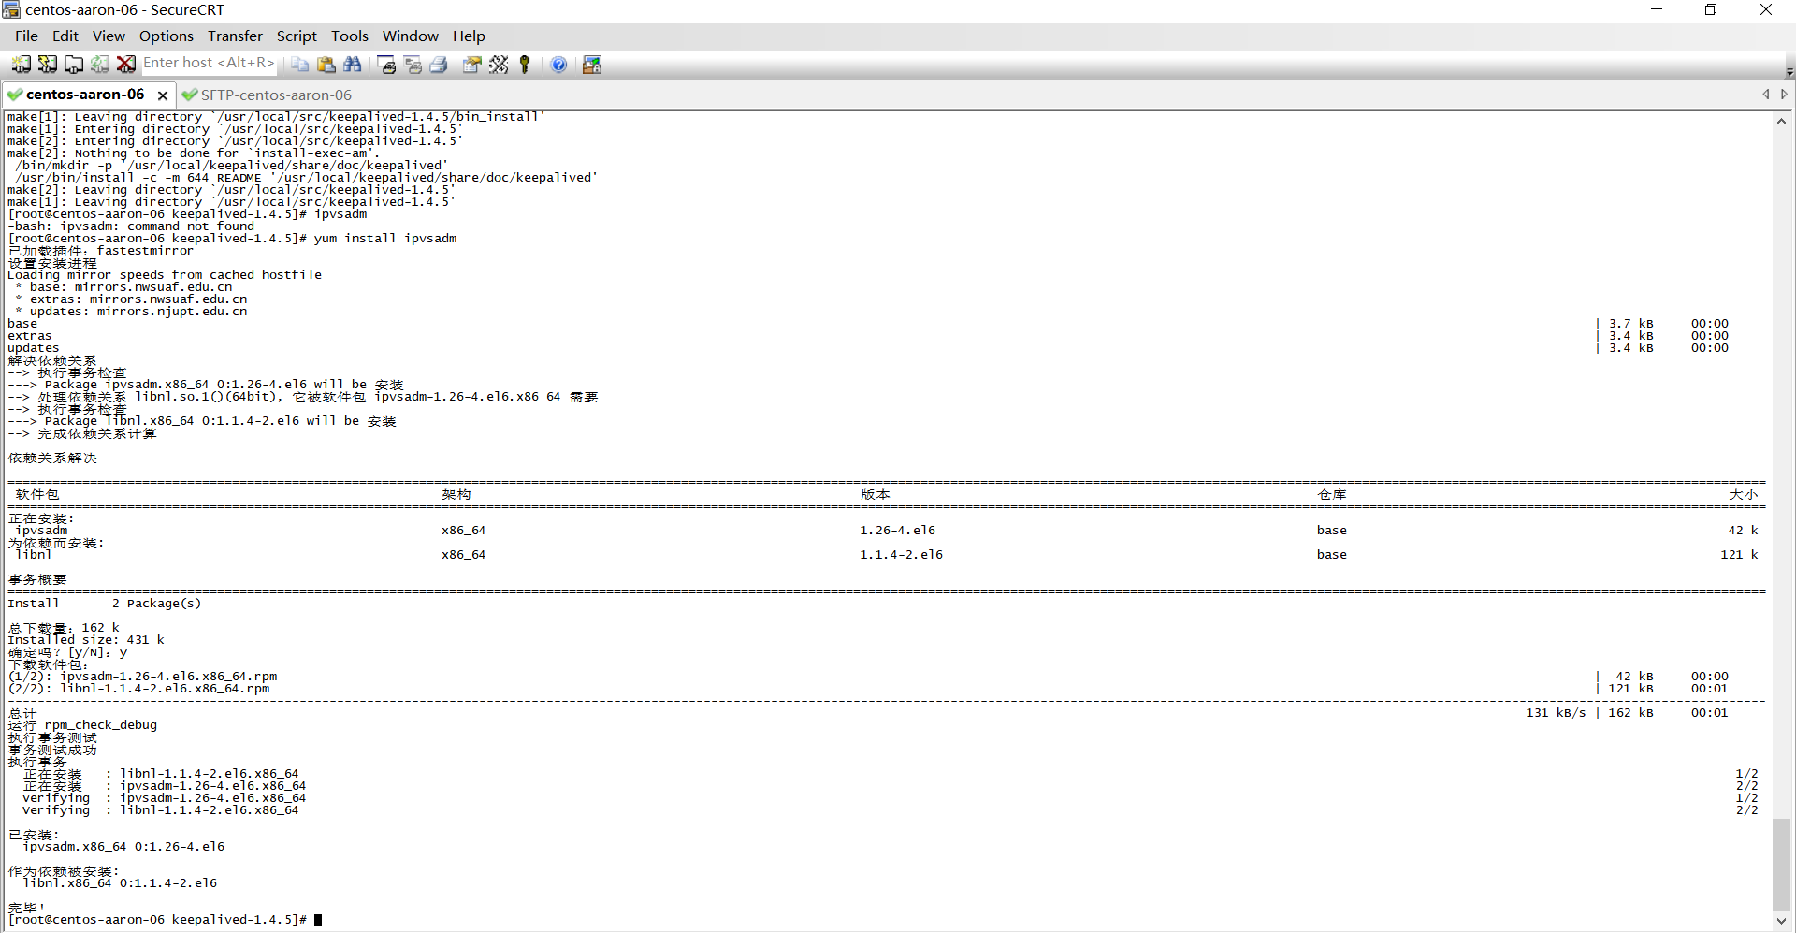
Task: Restore down the SecureCRT window
Action: (x=1711, y=10)
